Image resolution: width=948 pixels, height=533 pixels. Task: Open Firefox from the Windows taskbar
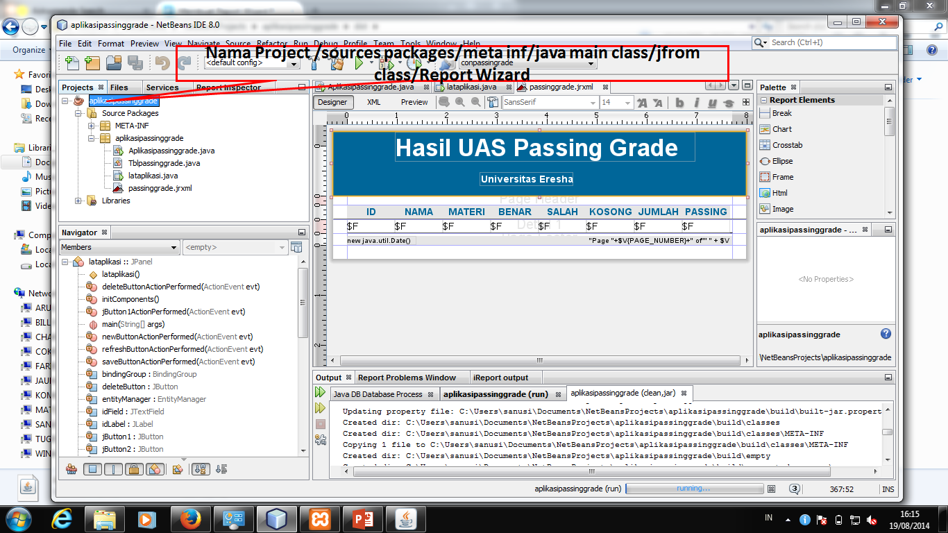point(190,518)
